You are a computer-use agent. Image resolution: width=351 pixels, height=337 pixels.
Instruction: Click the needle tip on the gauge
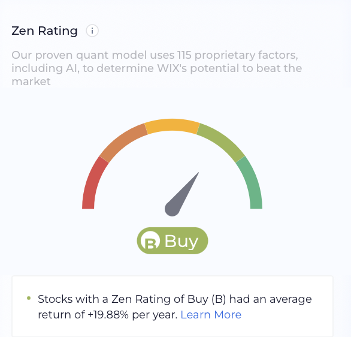(198, 173)
